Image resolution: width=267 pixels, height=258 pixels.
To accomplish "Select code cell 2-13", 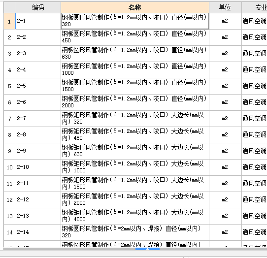I will click(38, 216).
